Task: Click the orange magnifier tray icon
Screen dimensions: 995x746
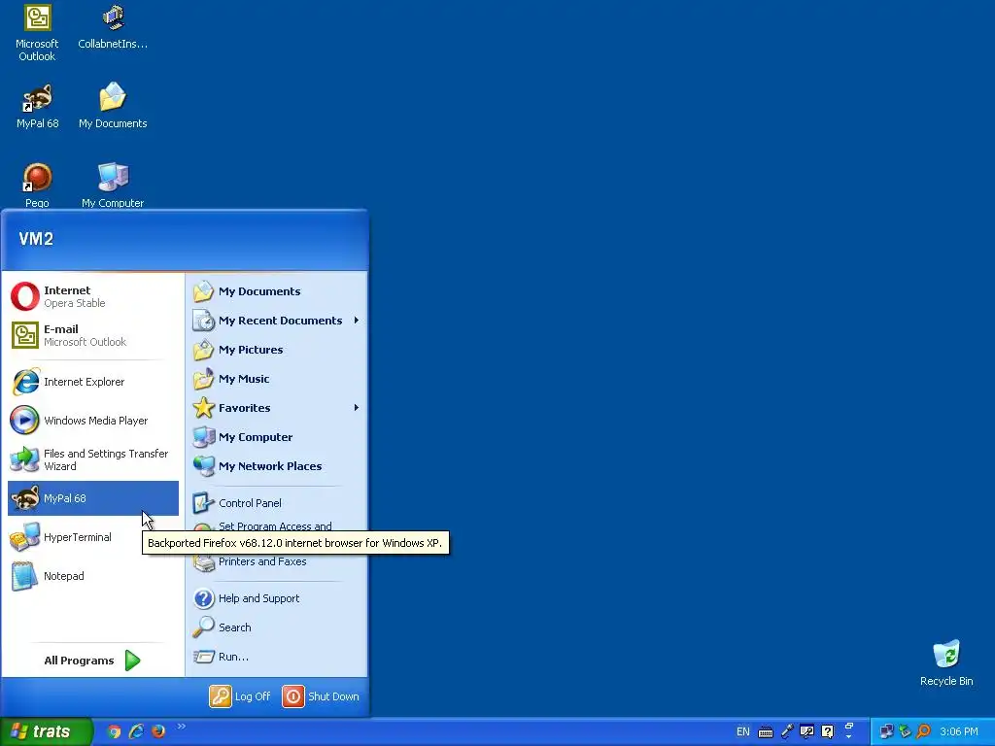Action: (923, 732)
